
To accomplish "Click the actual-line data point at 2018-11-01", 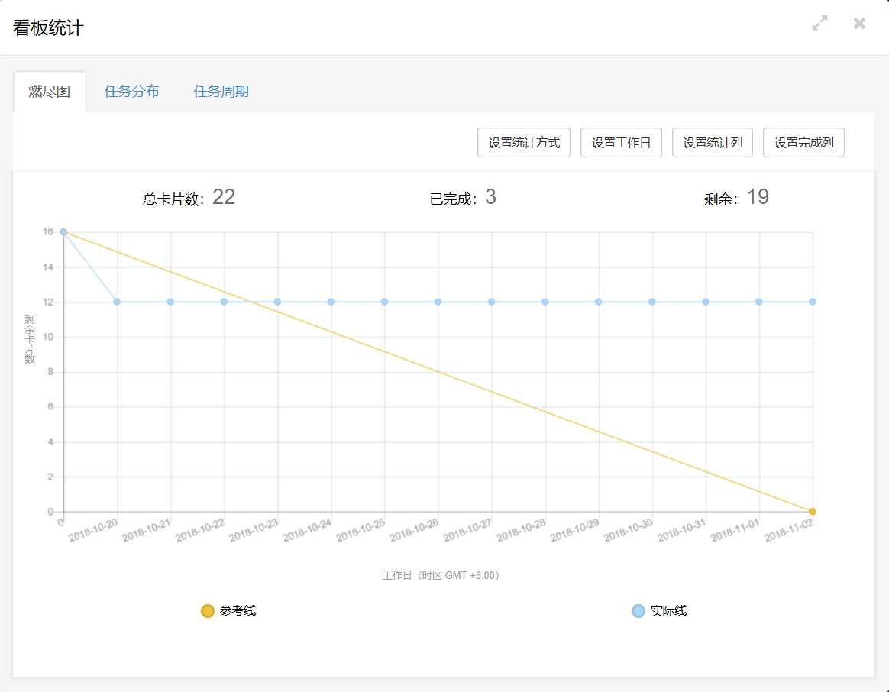I will point(759,302).
